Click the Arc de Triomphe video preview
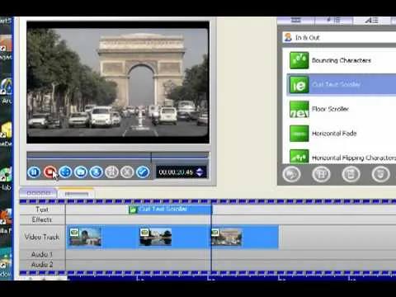This screenshot has height=297, width=396. point(118,82)
